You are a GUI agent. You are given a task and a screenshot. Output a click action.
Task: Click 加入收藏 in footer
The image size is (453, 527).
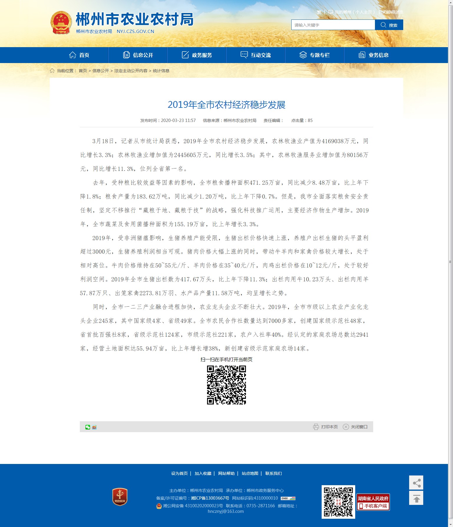click(x=203, y=473)
